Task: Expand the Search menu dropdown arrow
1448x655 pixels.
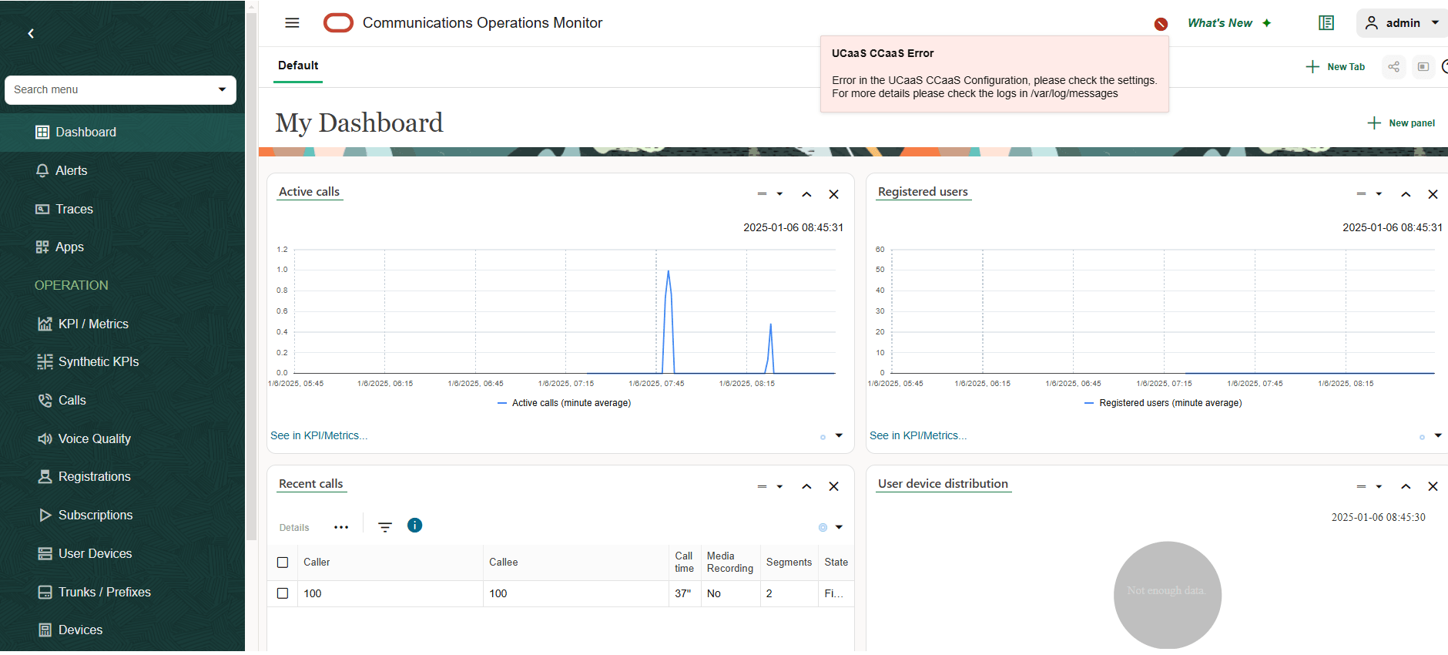Action: point(223,89)
